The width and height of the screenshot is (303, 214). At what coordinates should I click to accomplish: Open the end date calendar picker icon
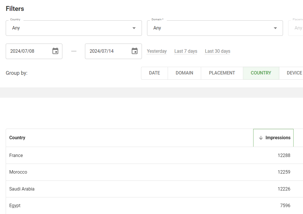[x=134, y=51]
